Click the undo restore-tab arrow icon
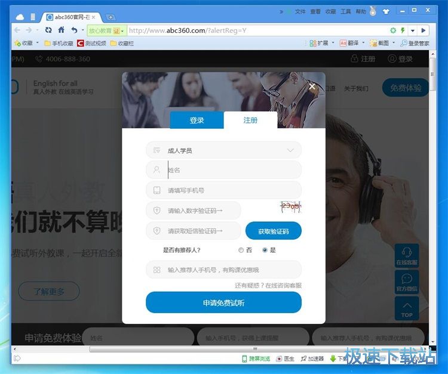The width and height of the screenshot is (448, 374). click(x=74, y=30)
